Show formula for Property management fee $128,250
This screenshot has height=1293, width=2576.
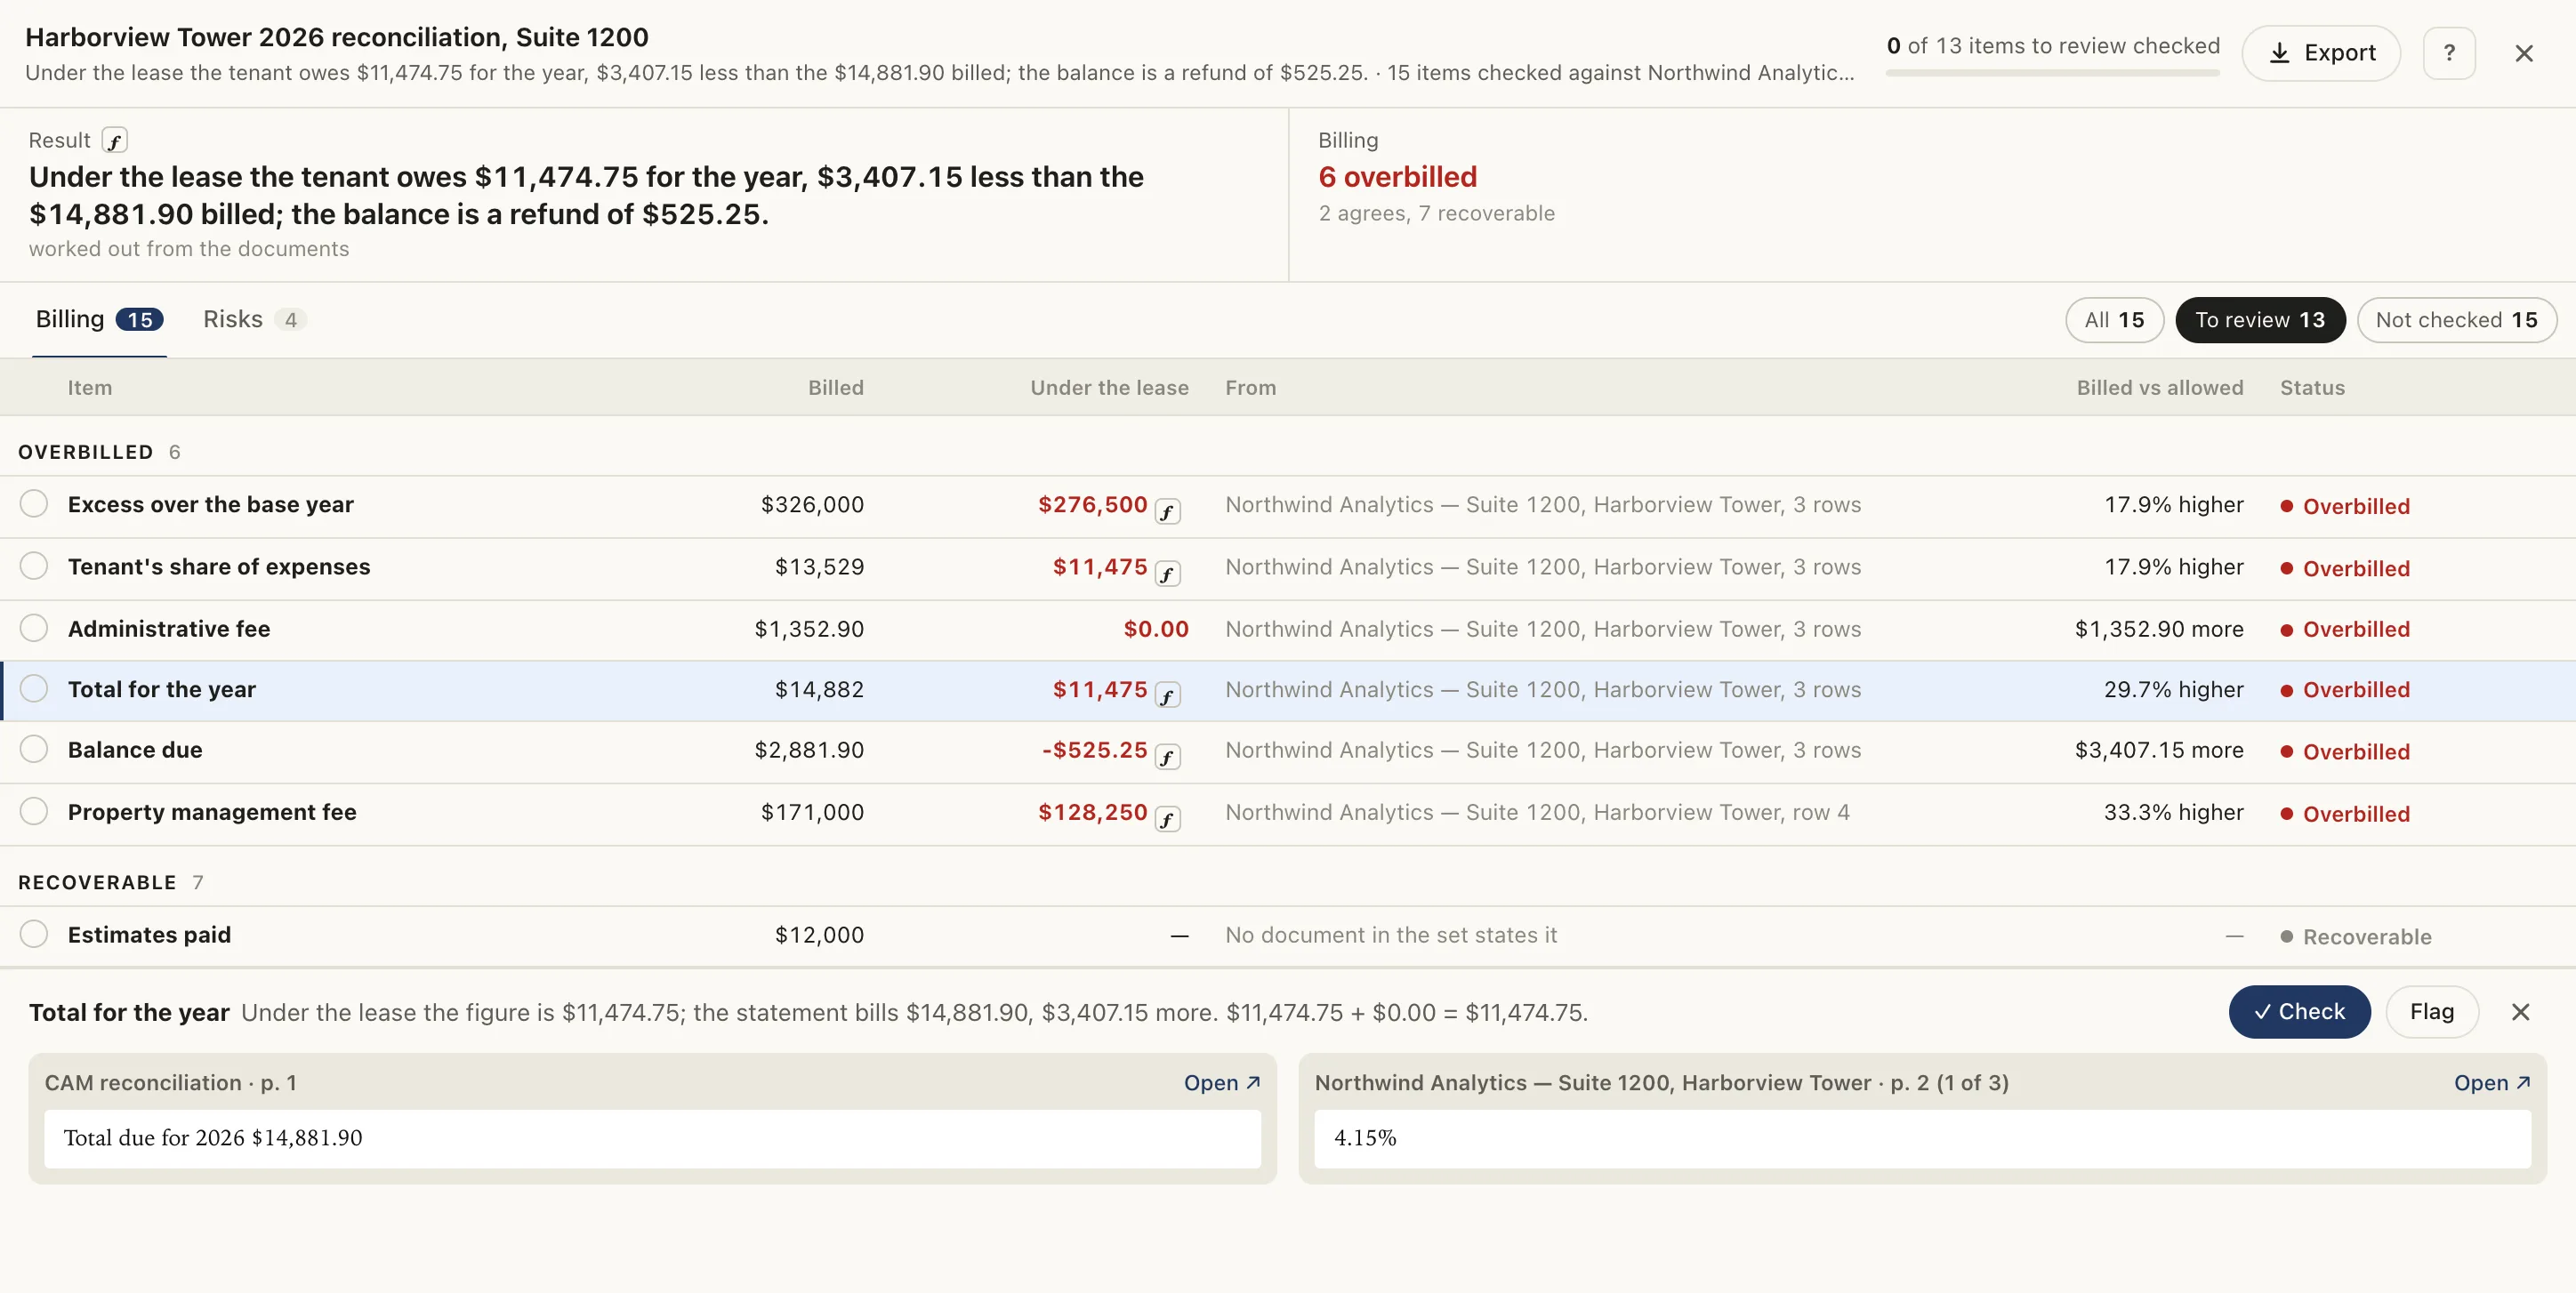coord(1167,820)
